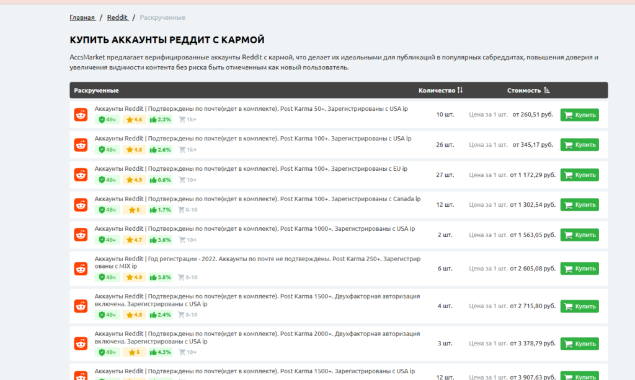Viewport: 635px width, 380px height.
Task: Click thumbs-up 2.3% badge
Action: click(x=161, y=119)
